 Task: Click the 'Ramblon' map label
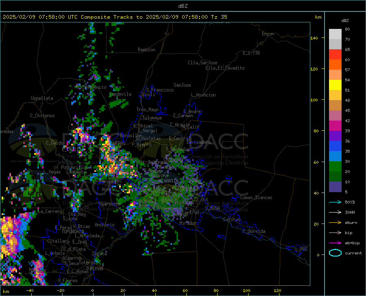146,50
